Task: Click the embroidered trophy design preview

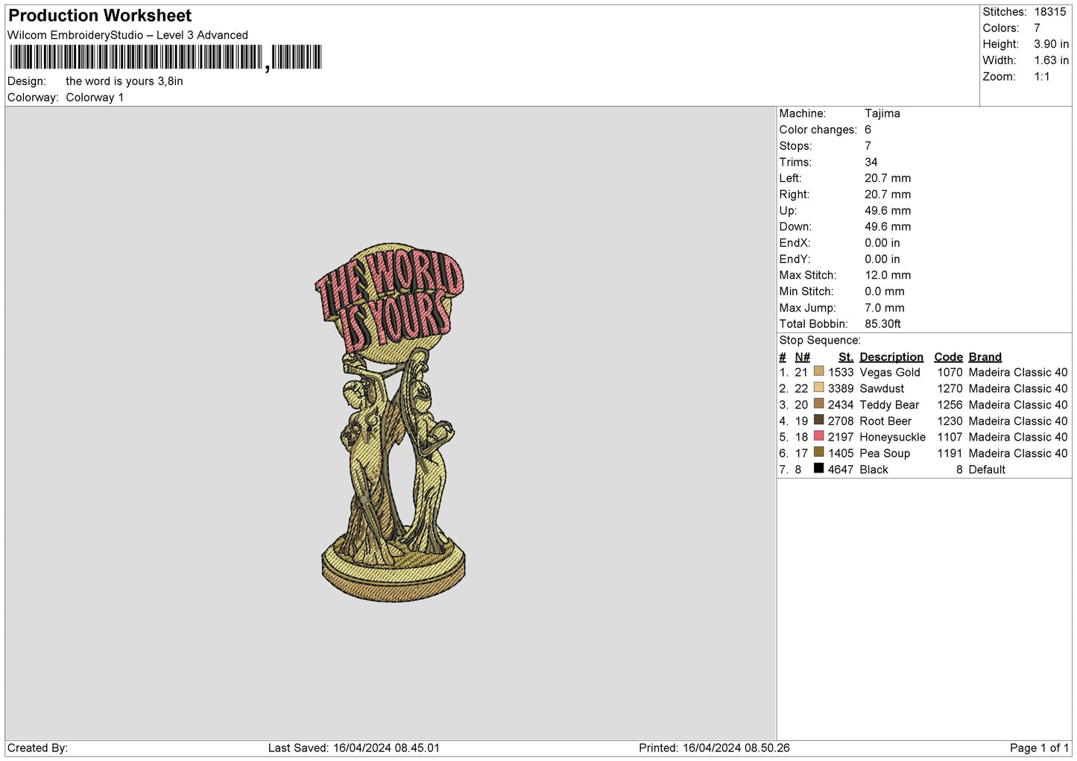Action: pos(392,423)
